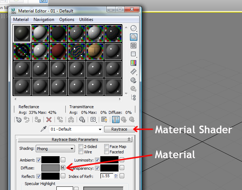Viewport: 242px width, 190px height.
Task: Open the Navigation menu
Action: coord(44,20)
